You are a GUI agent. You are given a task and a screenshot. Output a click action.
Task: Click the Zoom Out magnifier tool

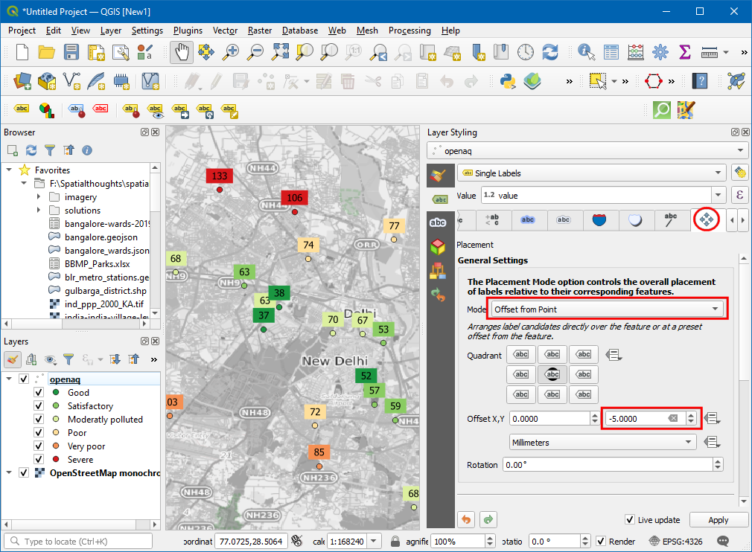(255, 52)
